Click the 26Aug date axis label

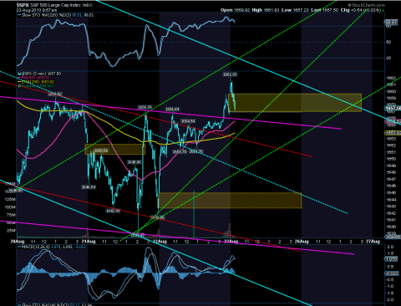pos(302,242)
